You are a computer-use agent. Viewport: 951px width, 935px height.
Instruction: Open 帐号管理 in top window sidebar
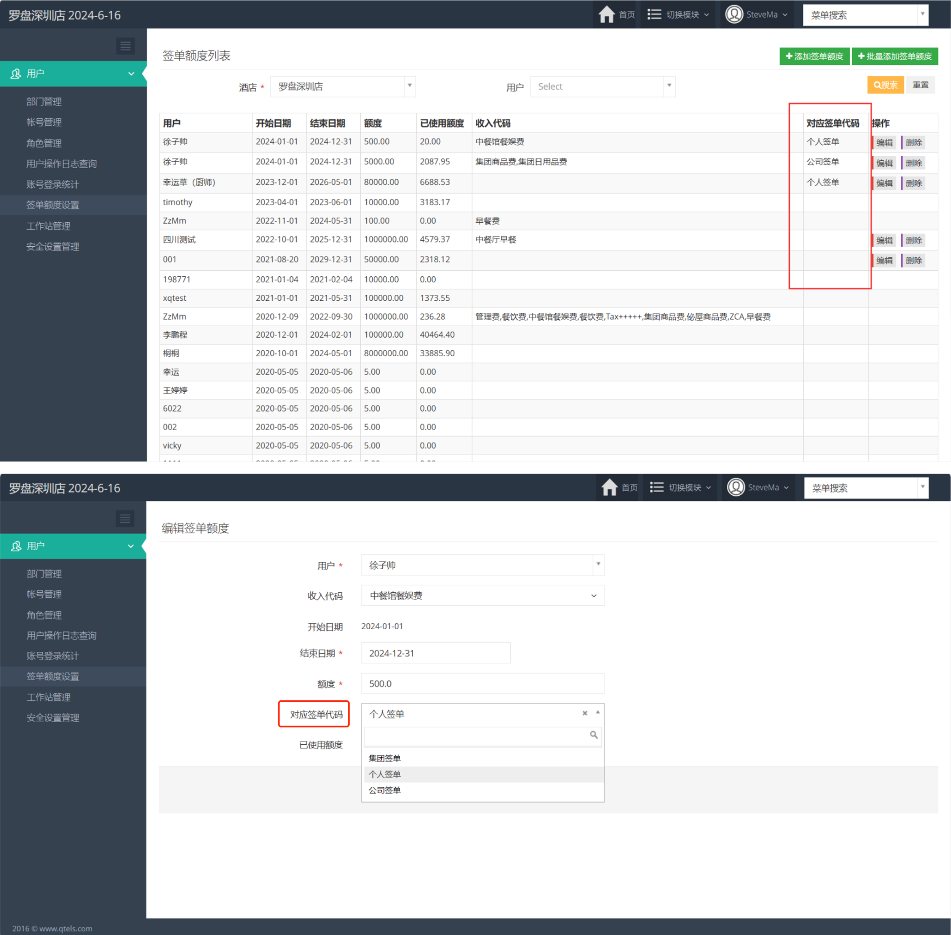coord(44,122)
